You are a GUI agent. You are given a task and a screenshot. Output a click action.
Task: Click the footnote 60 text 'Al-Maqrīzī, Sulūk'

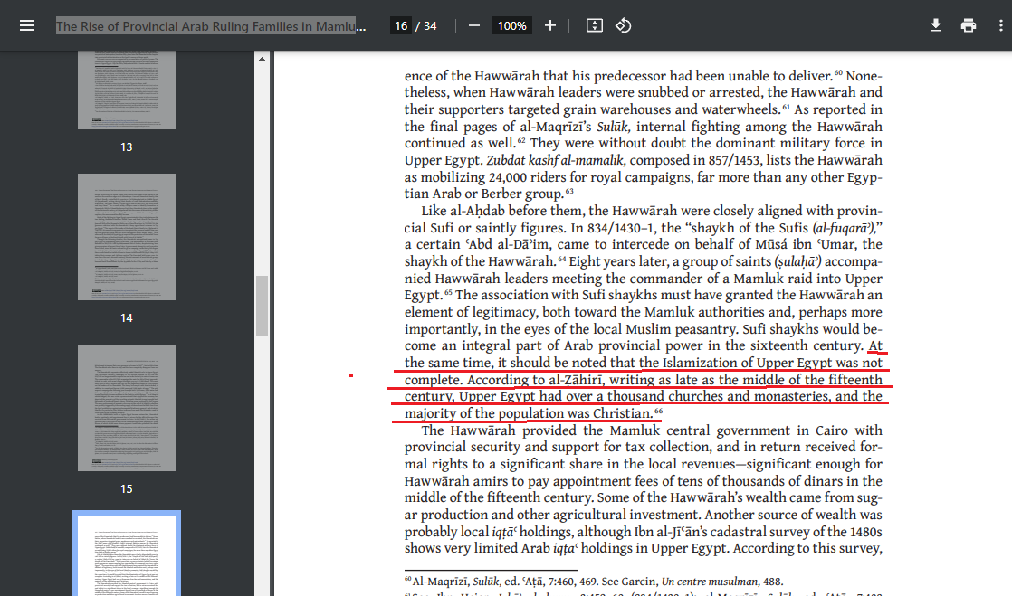[455, 582]
